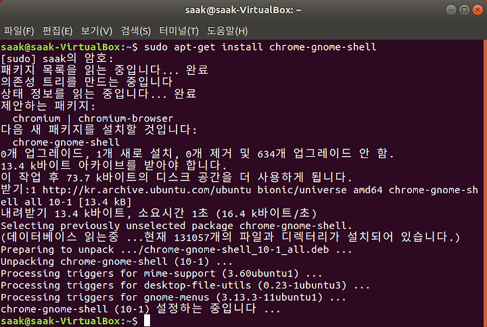This screenshot has width=487, height=327.
Task: Click the '데이터베이스 읽는중 ...현재 131057개의' line
Action: pyautogui.click(x=230, y=237)
